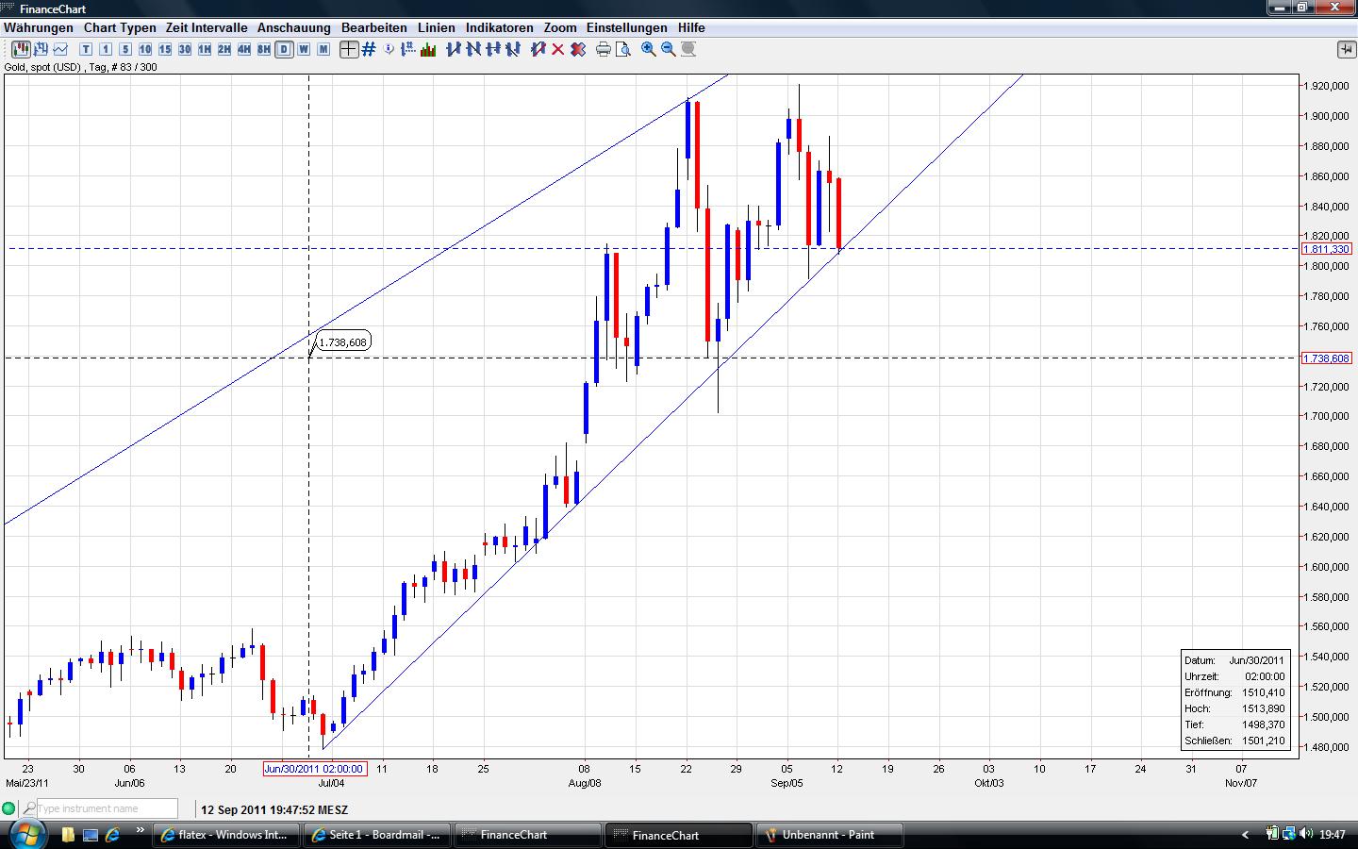Click the 1.811,330 price axis marker

coord(1327,249)
